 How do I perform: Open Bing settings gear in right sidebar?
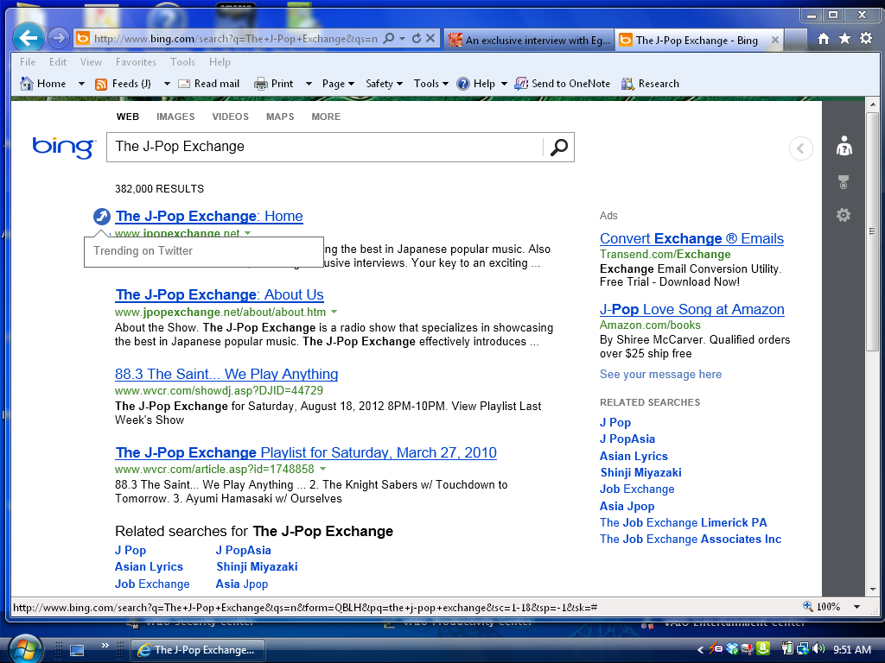pyautogui.click(x=844, y=215)
